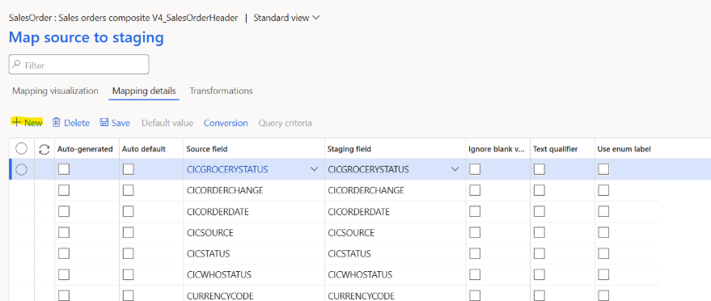Viewport: 711px width, 301px height.
Task: Click the Delete button label
Action: click(x=77, y=123)
